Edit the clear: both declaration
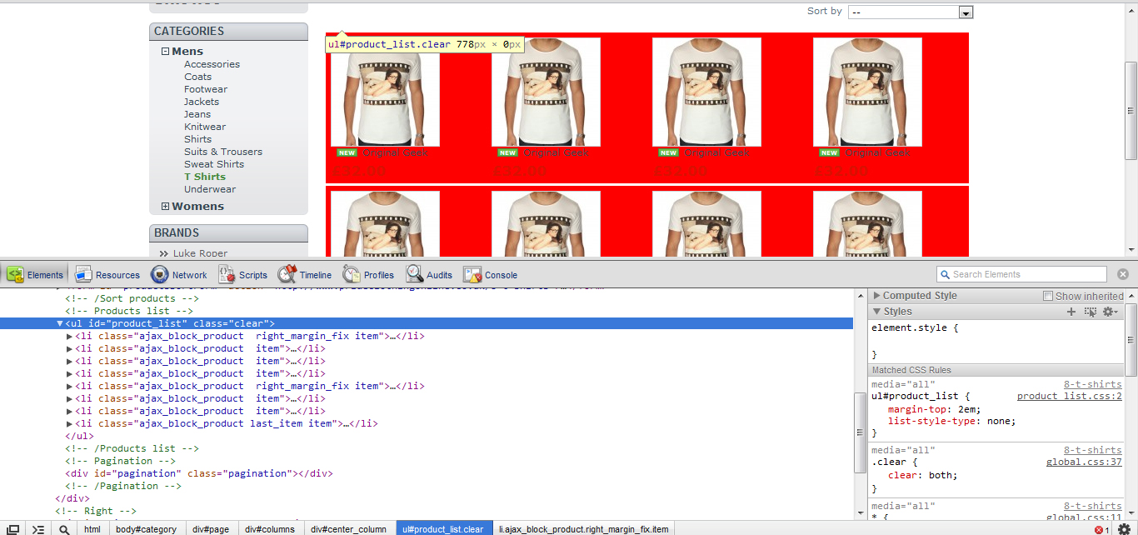1138x535 pixels. click(x=922, y=476)
